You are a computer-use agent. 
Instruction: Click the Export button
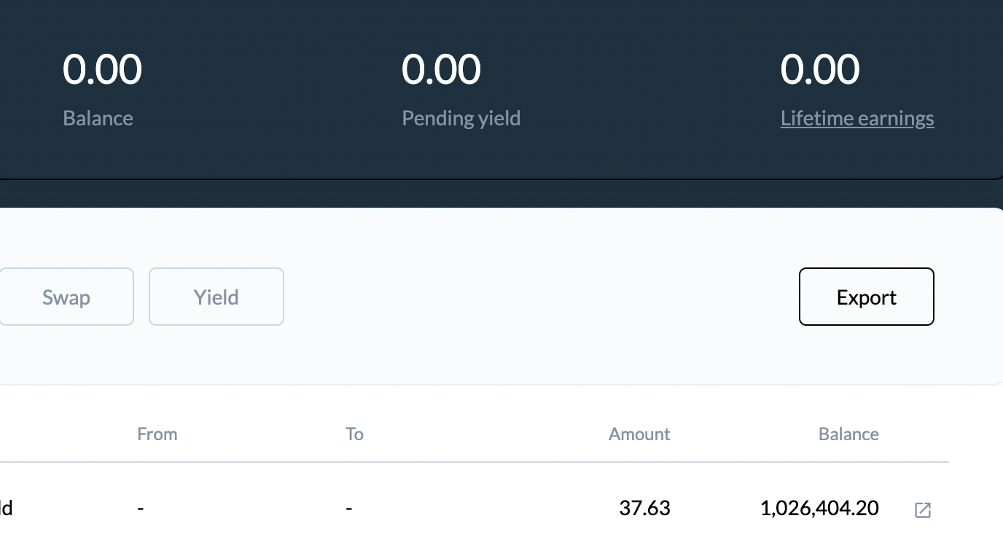point(866,297)
